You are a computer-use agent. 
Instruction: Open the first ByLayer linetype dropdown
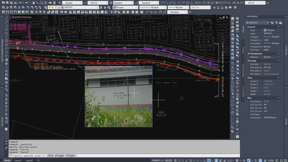pyautogui.click(x=153, y=7)
